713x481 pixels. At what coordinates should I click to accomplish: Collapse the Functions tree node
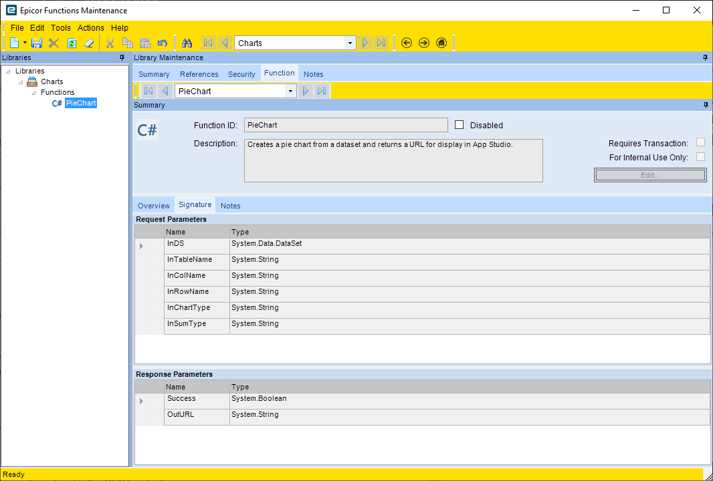(33, 93)
